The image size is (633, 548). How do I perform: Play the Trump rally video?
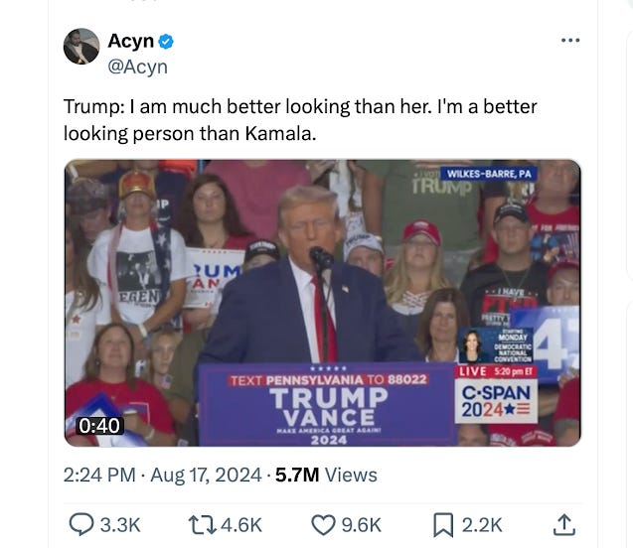[x=323, y=303]
